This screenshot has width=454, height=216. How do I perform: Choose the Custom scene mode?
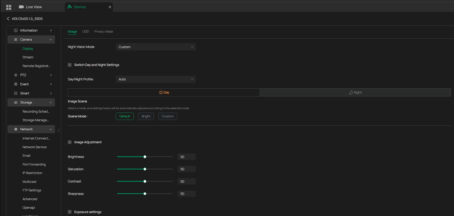coord(168,116)
